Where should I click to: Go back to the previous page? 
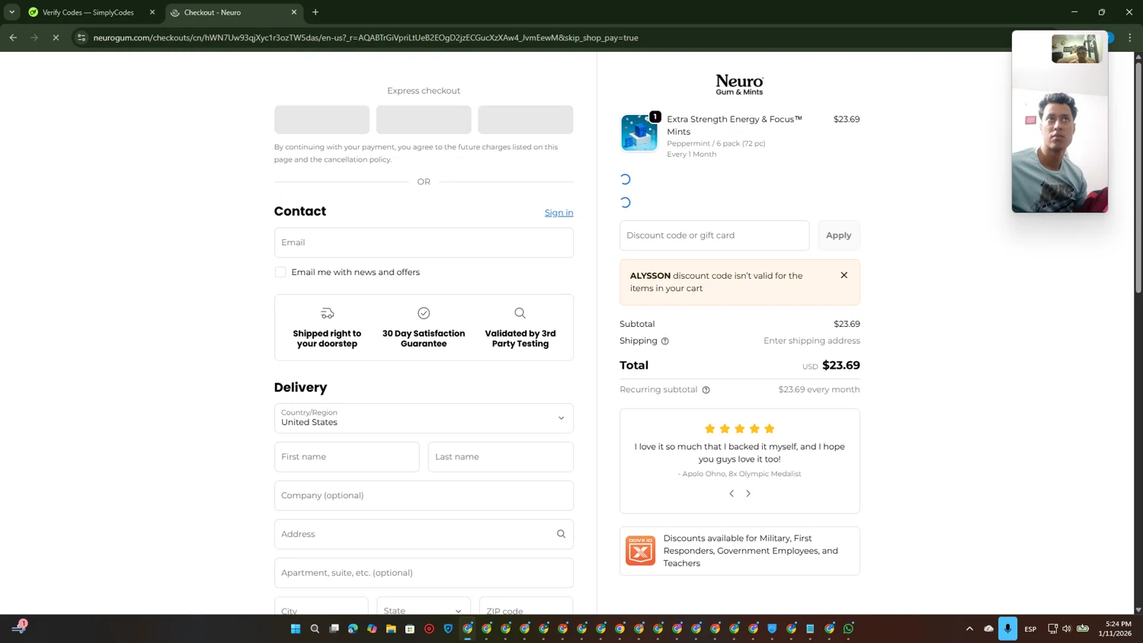[13, 37]
